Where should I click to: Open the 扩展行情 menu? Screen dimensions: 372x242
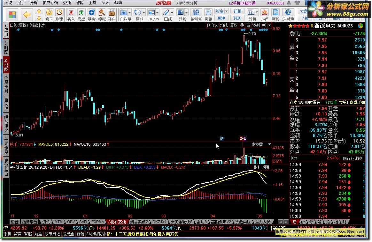[x=50, y=3]
